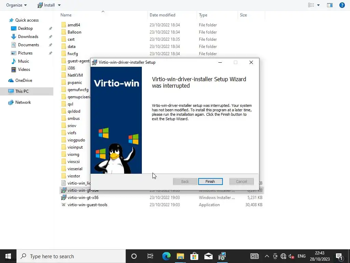Open Microsoft Store taskbar icon
350x263 pixels.
[194, 256]
